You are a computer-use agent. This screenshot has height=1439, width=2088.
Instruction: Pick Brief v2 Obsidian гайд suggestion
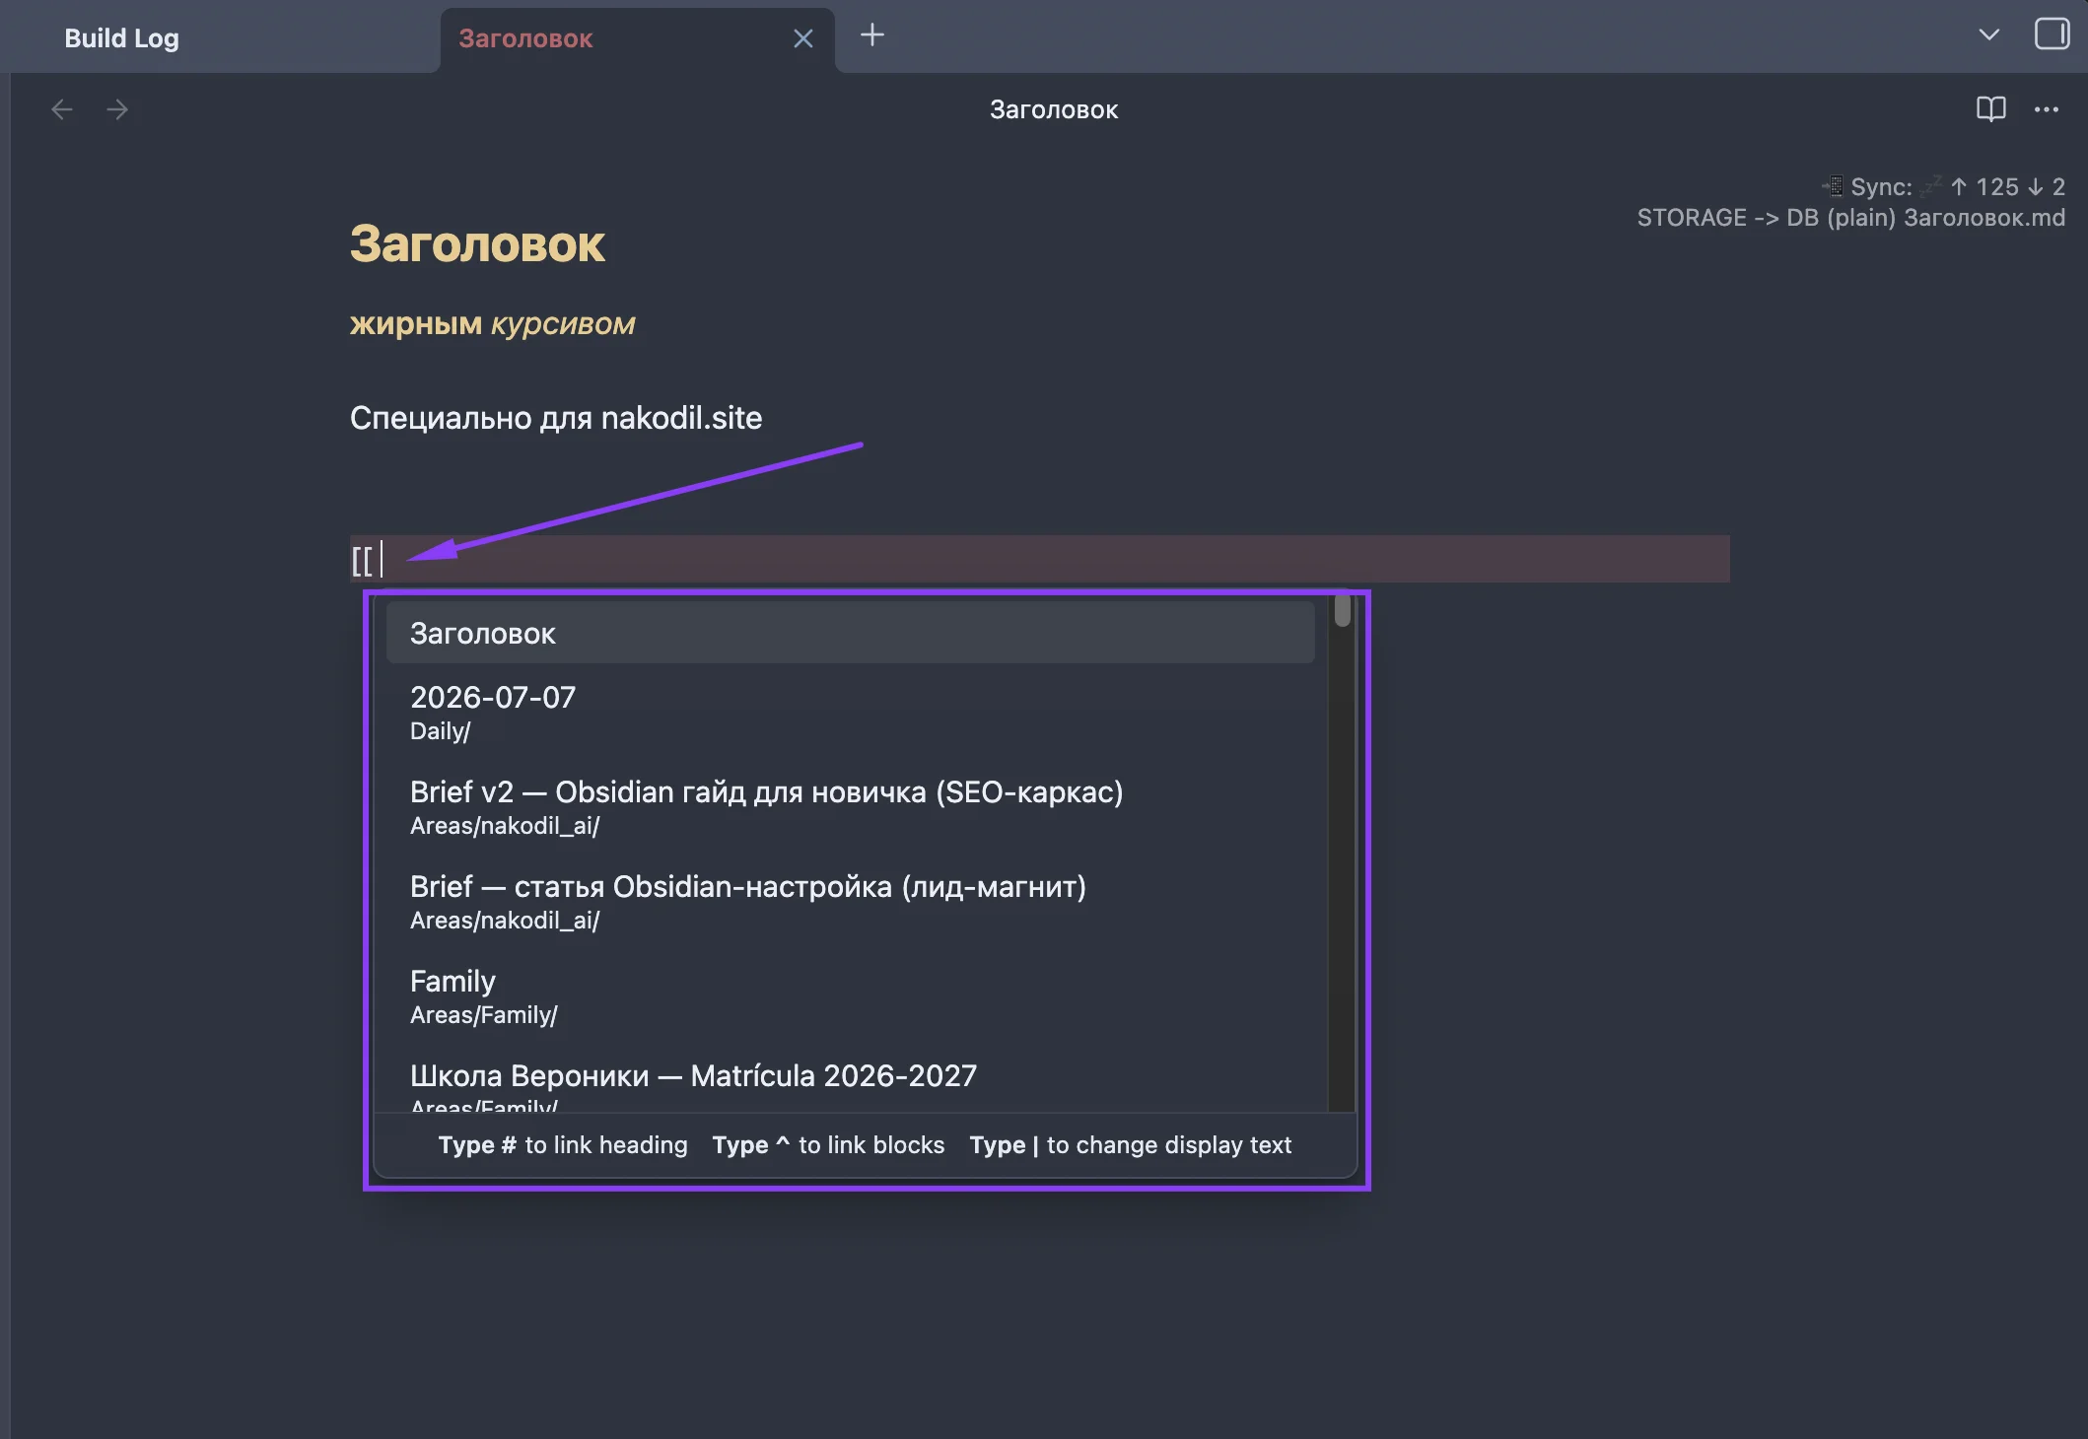click(x=851, y=807)
